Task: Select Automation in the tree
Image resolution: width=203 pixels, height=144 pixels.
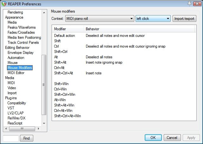Action: pyautogui.click(x=16, y=58)
